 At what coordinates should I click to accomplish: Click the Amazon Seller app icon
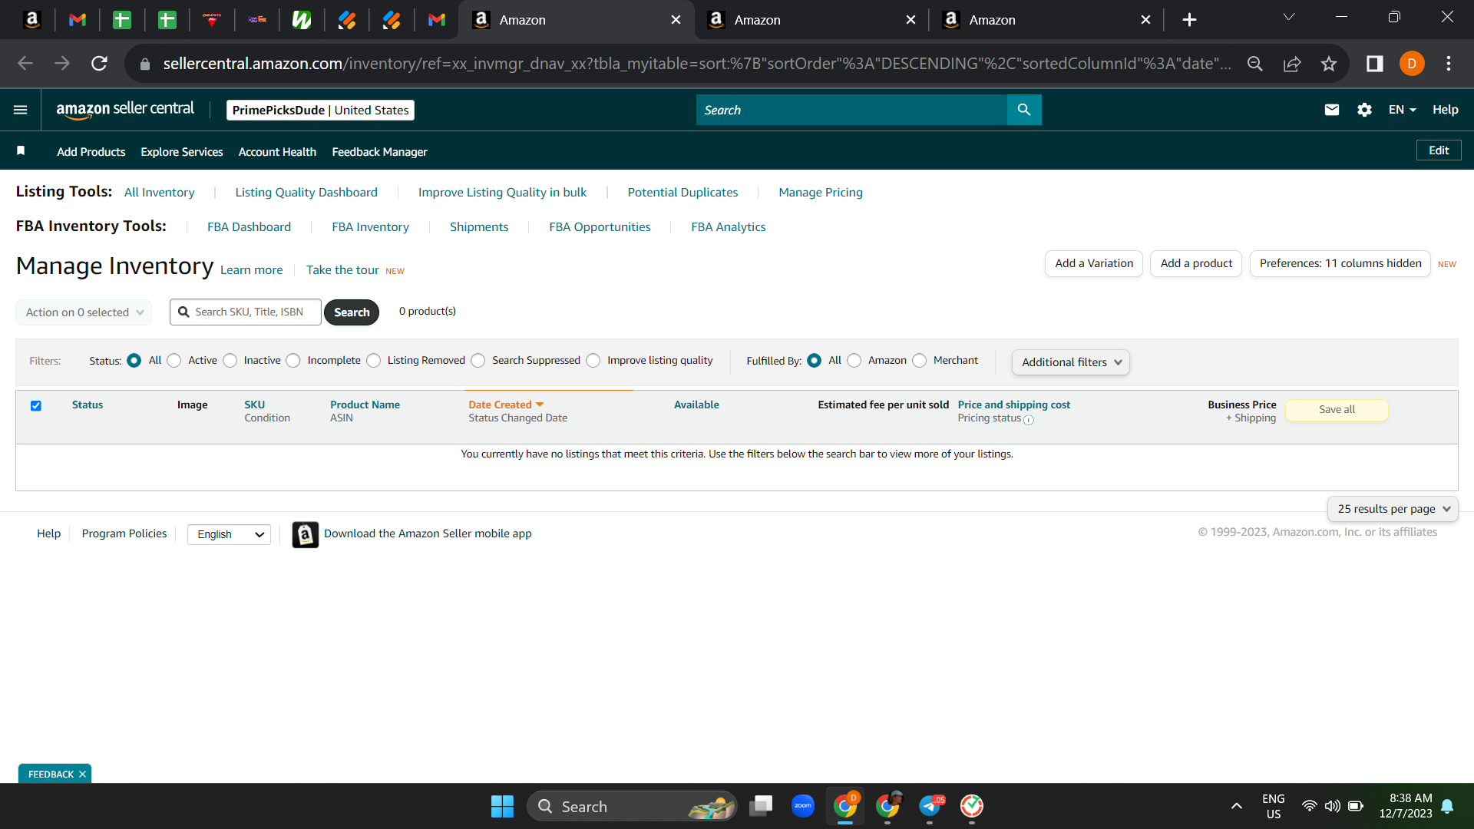point(305,534)
